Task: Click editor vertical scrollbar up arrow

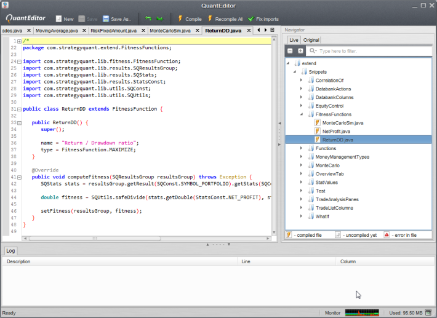Action: coord(274,39)
